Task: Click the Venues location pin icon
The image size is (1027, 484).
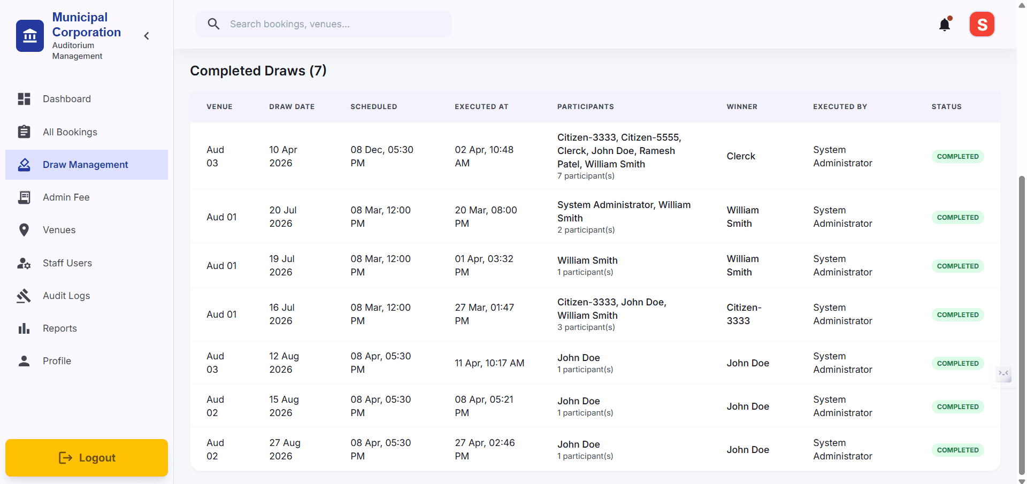Action: pyautogui.click(x=24, y=230)
